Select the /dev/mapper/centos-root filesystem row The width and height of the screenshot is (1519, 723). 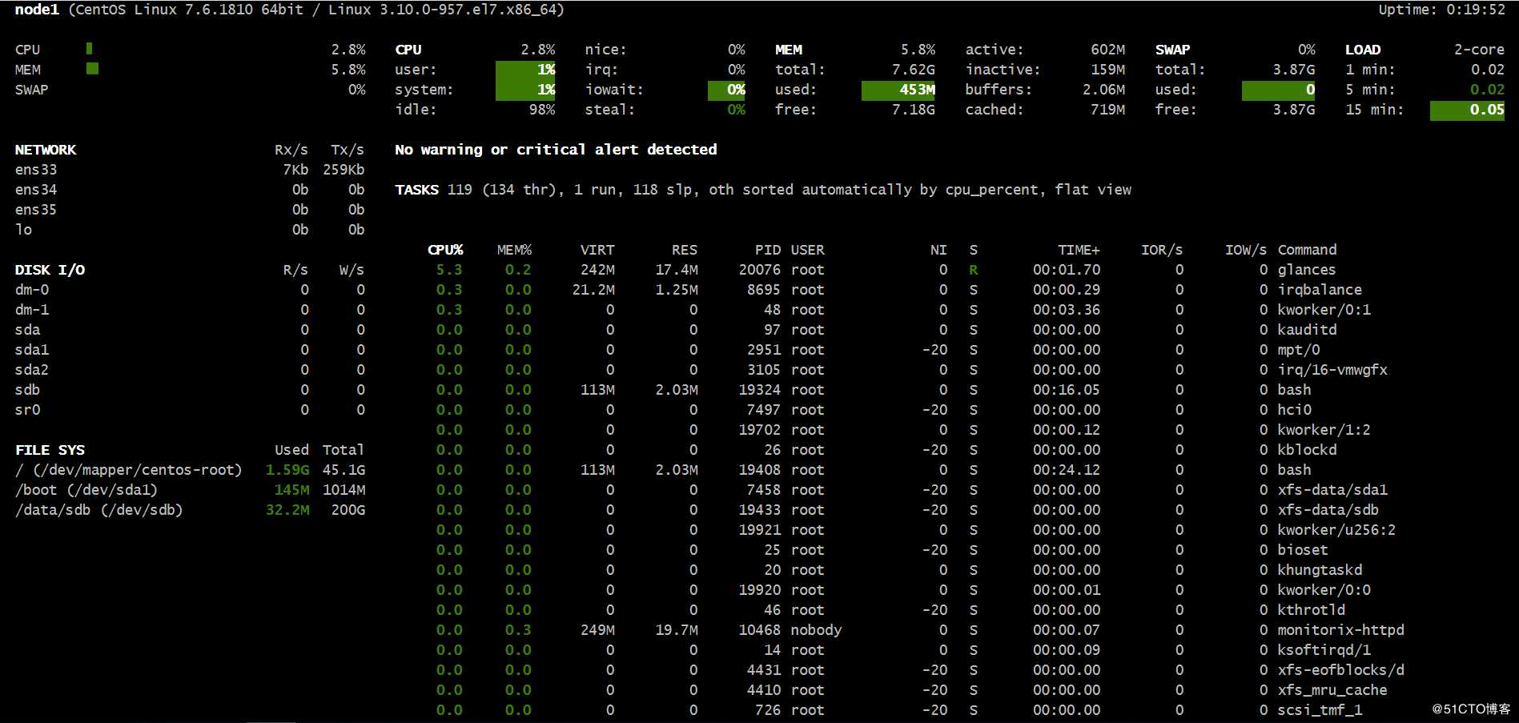coord(190,470)
